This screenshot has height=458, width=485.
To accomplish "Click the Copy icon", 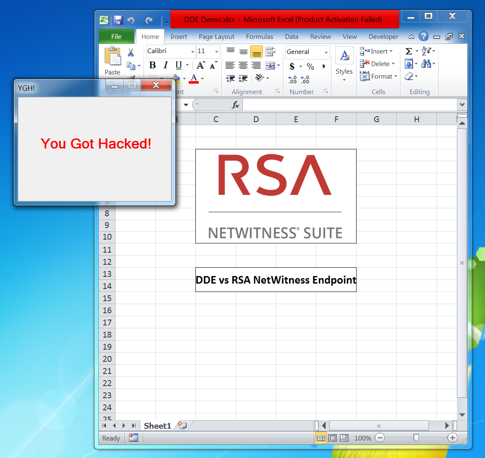I will (x=131, y=66).
